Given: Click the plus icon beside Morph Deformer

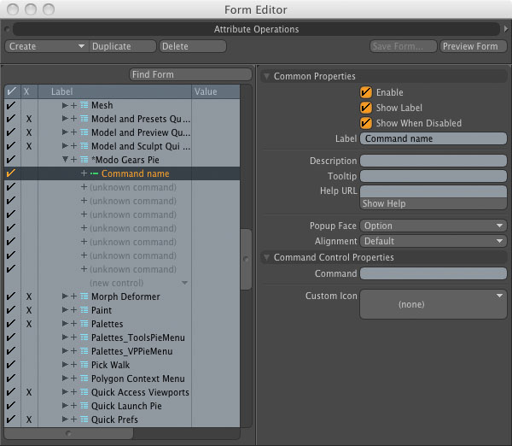Looking at the screenshot, I should click(73, 296).
